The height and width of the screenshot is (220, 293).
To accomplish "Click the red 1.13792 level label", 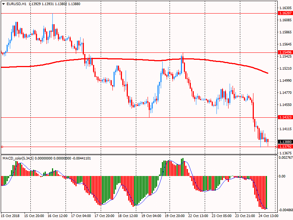I will tap(285, 147).
